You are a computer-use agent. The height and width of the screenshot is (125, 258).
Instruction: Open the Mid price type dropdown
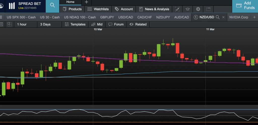point(97,24)
